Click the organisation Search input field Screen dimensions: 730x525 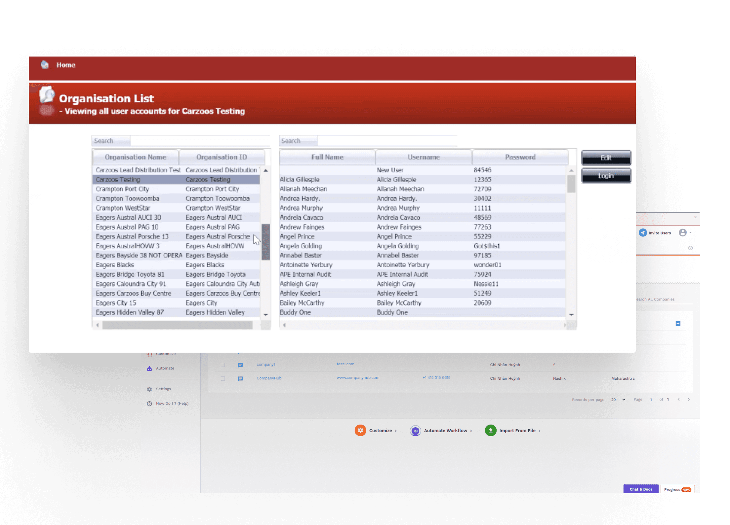tap(200, 141)
